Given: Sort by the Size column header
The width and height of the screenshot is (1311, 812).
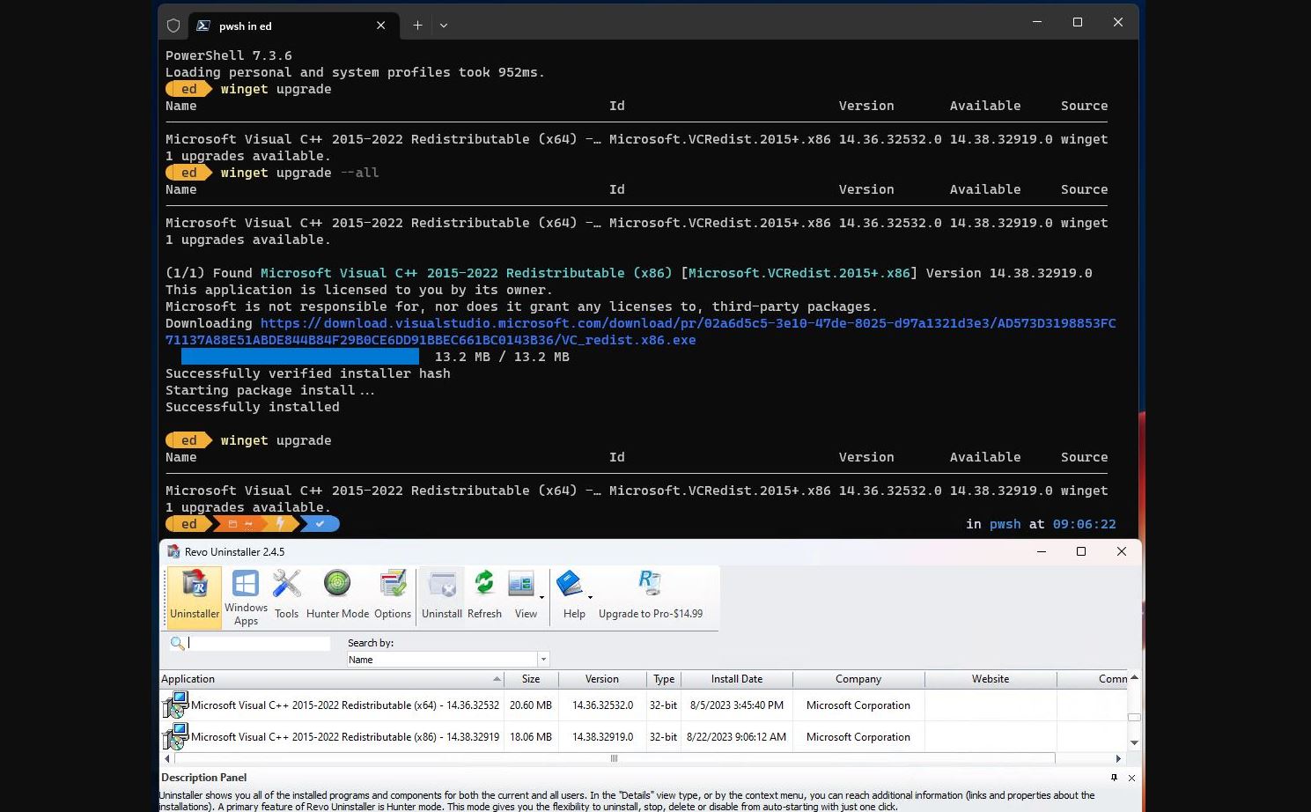Looking at the screenshot, I should coord(531,679).
